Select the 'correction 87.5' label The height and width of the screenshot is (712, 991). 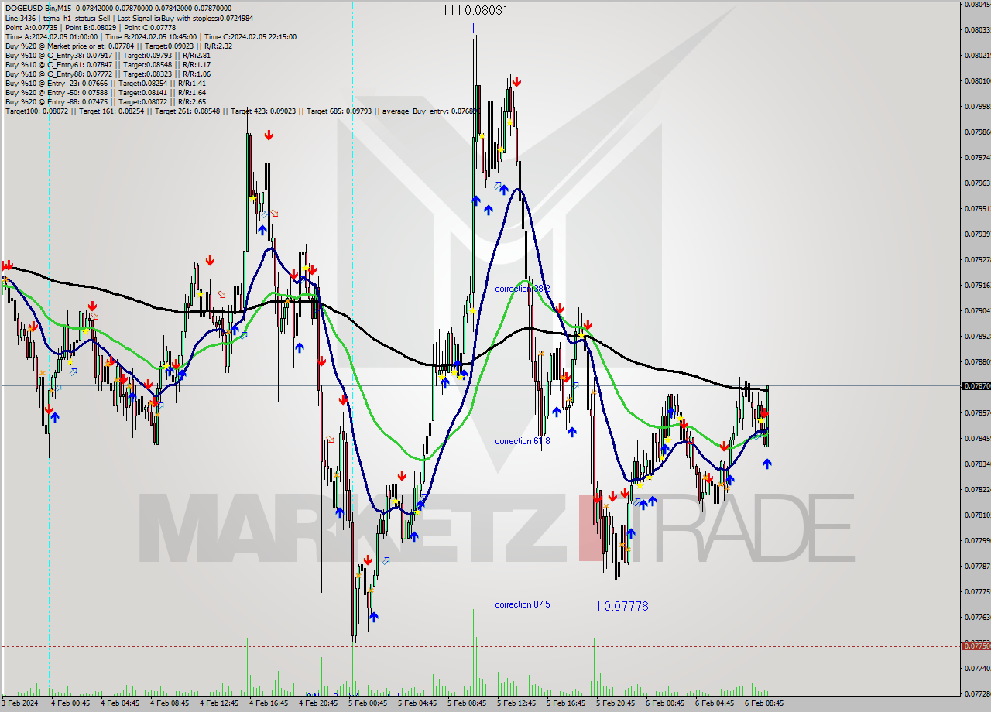[x=523, y=604]
